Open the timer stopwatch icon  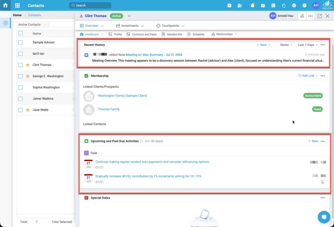click(x=283, y=6)
